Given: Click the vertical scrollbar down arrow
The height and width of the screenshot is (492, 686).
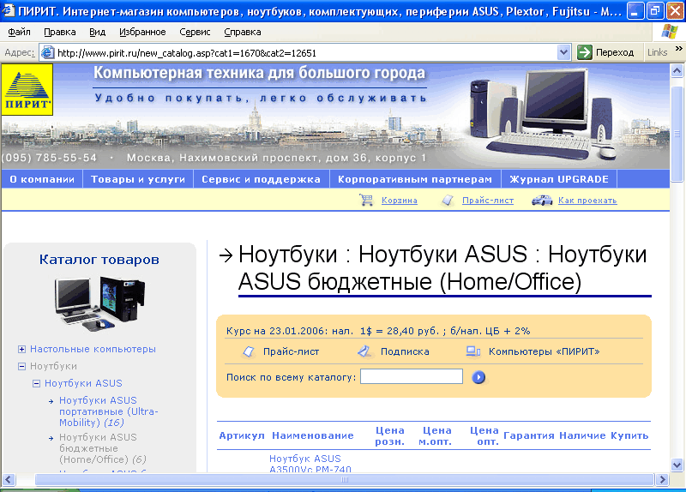Looking at the screenshot, I should pyautogui.click(x=677, y=465).
